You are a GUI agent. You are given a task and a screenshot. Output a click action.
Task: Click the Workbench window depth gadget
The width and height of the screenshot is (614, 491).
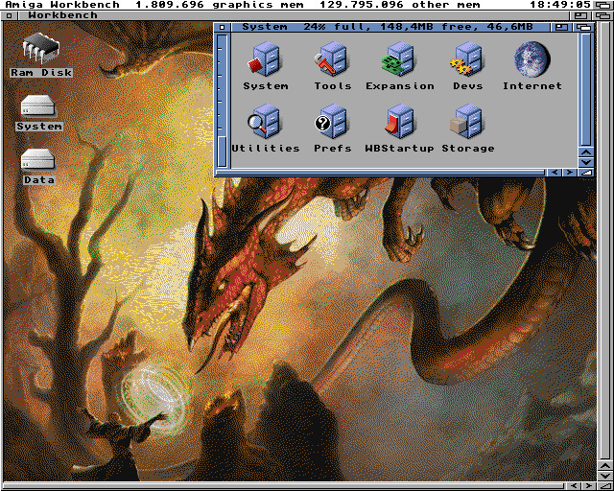603,15
